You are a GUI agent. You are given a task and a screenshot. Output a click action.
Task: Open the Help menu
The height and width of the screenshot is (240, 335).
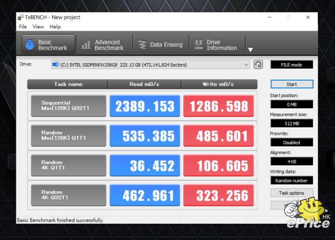(55, 27)
